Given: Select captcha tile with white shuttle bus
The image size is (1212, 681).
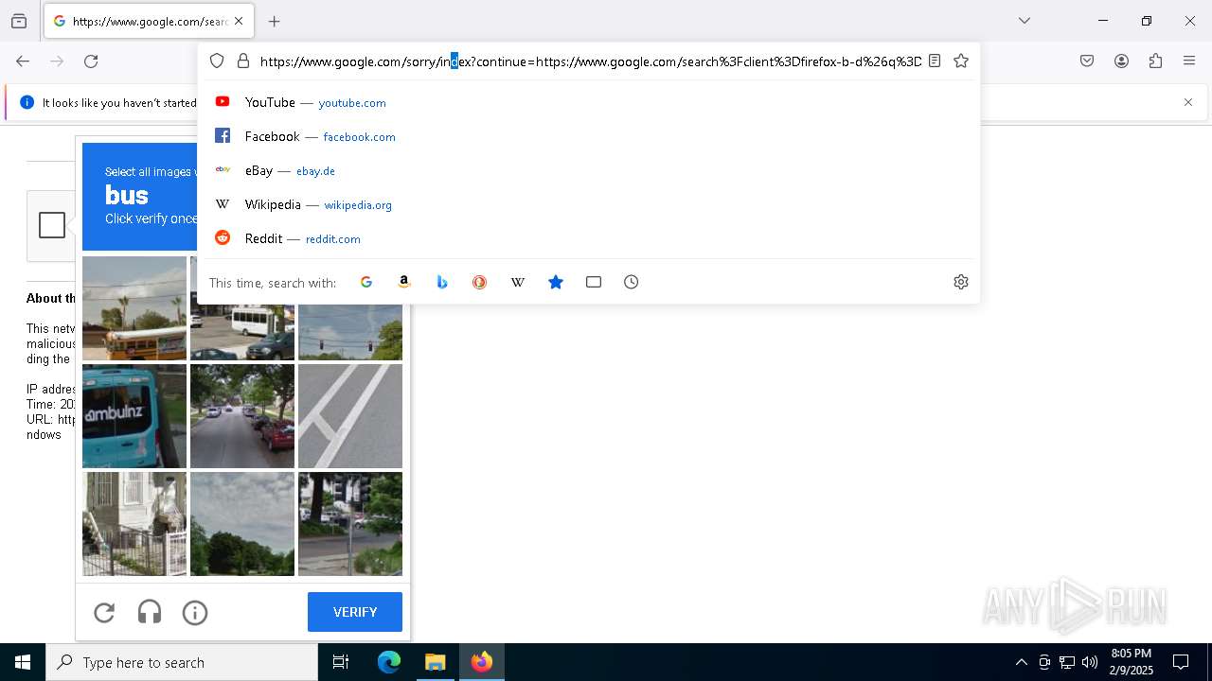Looking at the screenshot, I should pos(242,332).
